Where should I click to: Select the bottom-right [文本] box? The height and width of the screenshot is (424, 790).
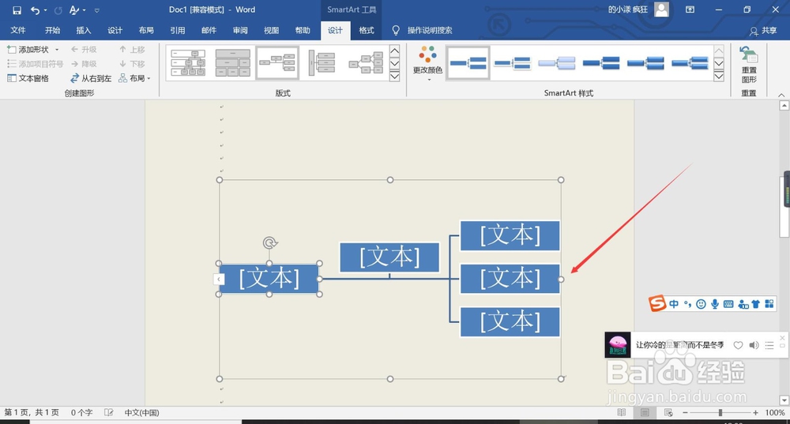[510, 322]
